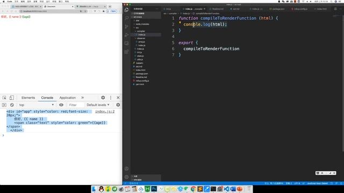Open Finder from the Dock
Viewport: 344px width, 193px height.
pos(95,189)
